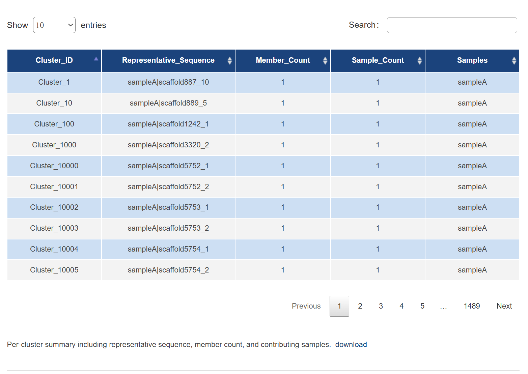Select the Cluster_1 cell

click(x=54, y=82)
